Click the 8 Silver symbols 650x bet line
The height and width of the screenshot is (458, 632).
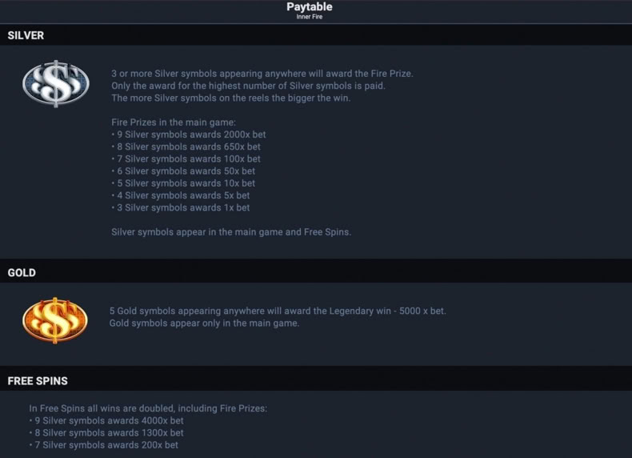186,147
